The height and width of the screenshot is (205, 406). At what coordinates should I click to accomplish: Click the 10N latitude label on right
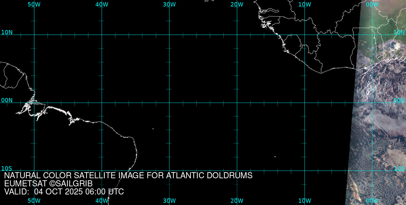point(399,32)
